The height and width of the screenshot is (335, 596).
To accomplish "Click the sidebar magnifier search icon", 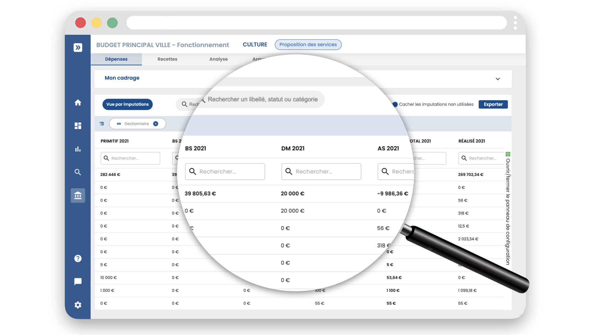I will click(x=78, y=172).
